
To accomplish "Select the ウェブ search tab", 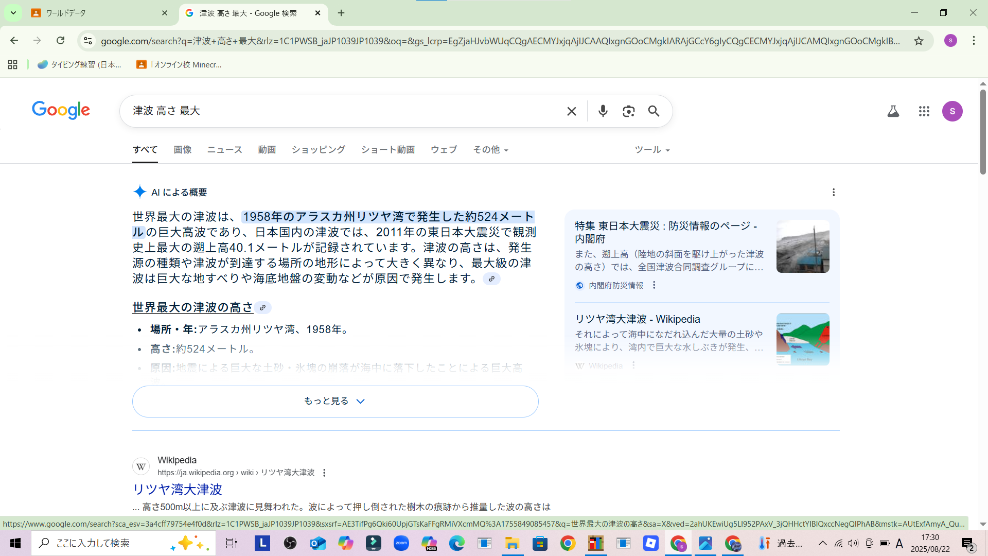I will [x=444, y=150].
